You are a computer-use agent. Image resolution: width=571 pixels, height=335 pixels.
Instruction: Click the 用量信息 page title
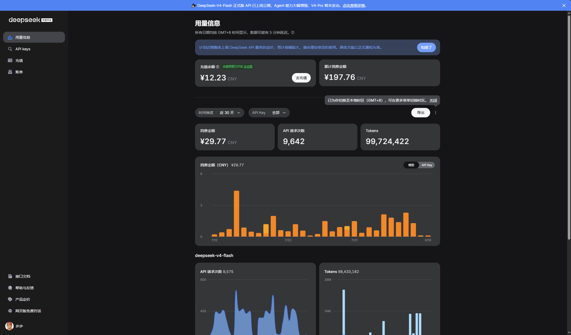click(x=208, y=23)
